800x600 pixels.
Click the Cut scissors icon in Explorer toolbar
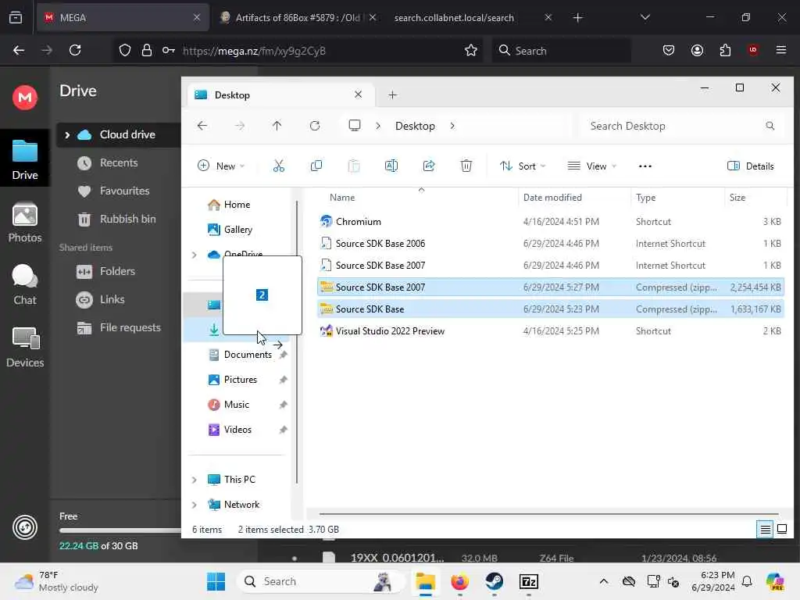[279, 166]
